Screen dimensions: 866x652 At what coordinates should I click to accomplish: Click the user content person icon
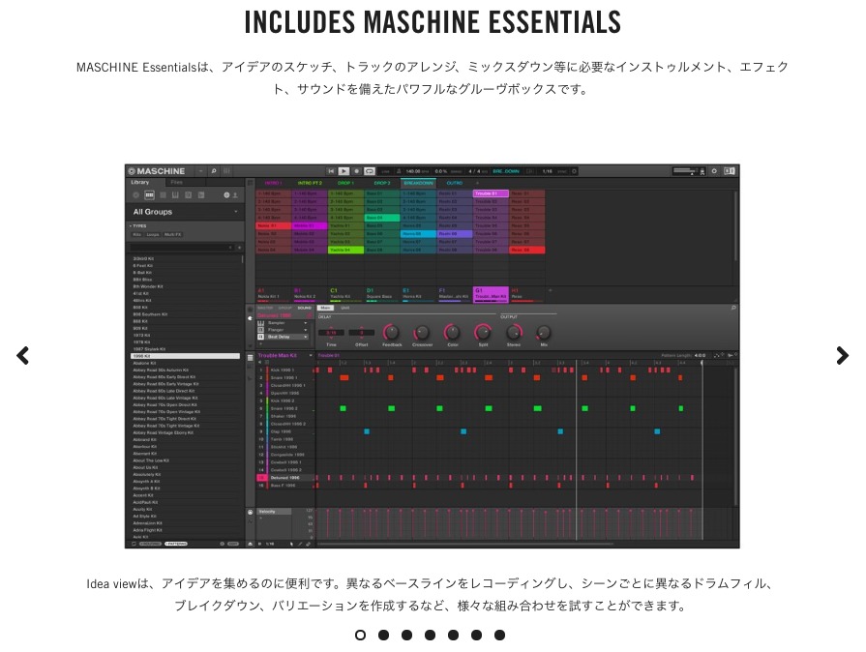(x=235, y=194)
